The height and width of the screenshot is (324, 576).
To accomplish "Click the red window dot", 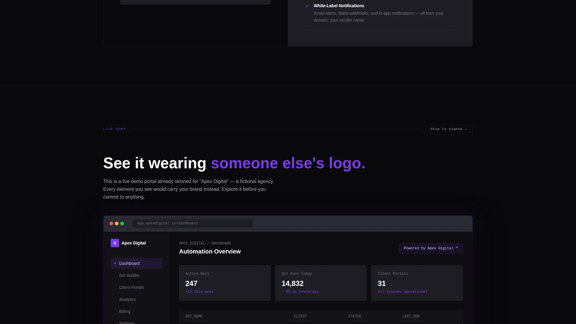I will (x=111, y=223).
